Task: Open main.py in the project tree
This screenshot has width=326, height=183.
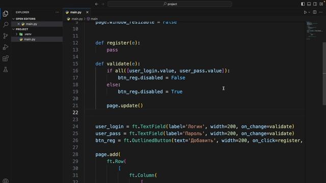Action: pyautogui.click(x=37, y=39)
